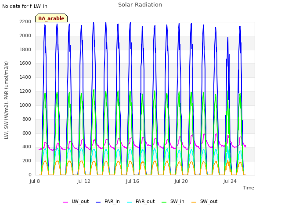Click the 1600 y-axis tick label
281x210 pixels.
25,63
